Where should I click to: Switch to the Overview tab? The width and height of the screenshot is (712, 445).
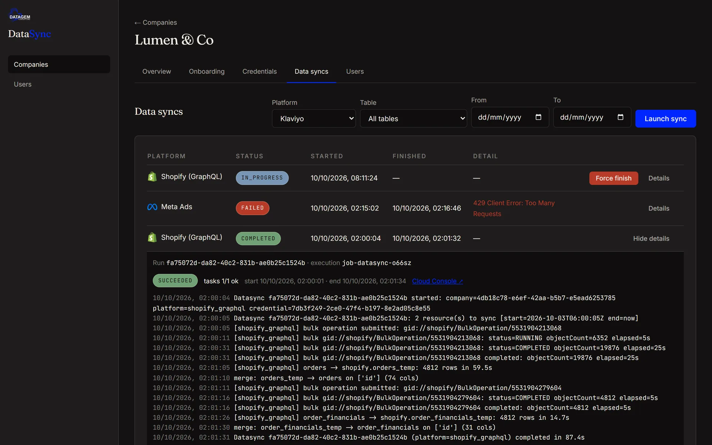click(156, 72)
